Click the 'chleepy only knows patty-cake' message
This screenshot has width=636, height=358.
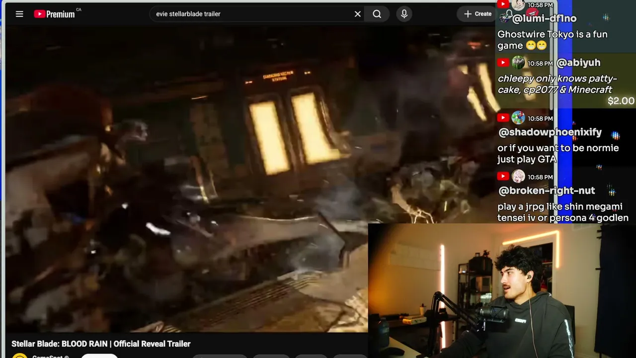point(557,84)
